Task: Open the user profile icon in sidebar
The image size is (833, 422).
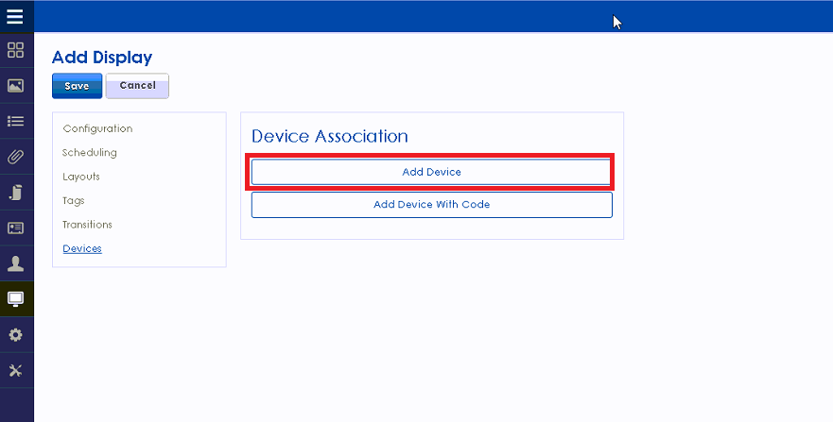Action: [x=15, y=263]
